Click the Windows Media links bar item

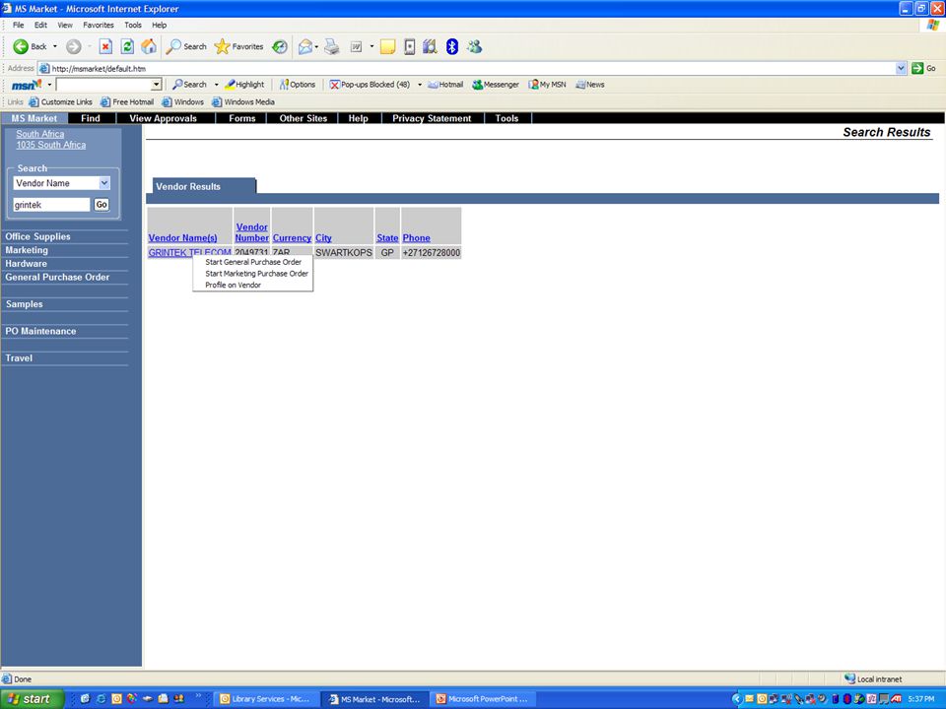coord(243,101)
